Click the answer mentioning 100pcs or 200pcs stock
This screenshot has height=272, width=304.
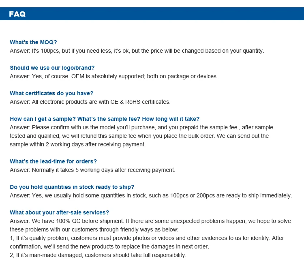(x=150, y=195)
